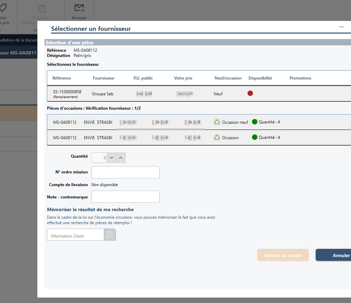The width and height of the screenshot is (351, 303).
Task: Sort by Disponibilité column header
Action: pos(260,78)
